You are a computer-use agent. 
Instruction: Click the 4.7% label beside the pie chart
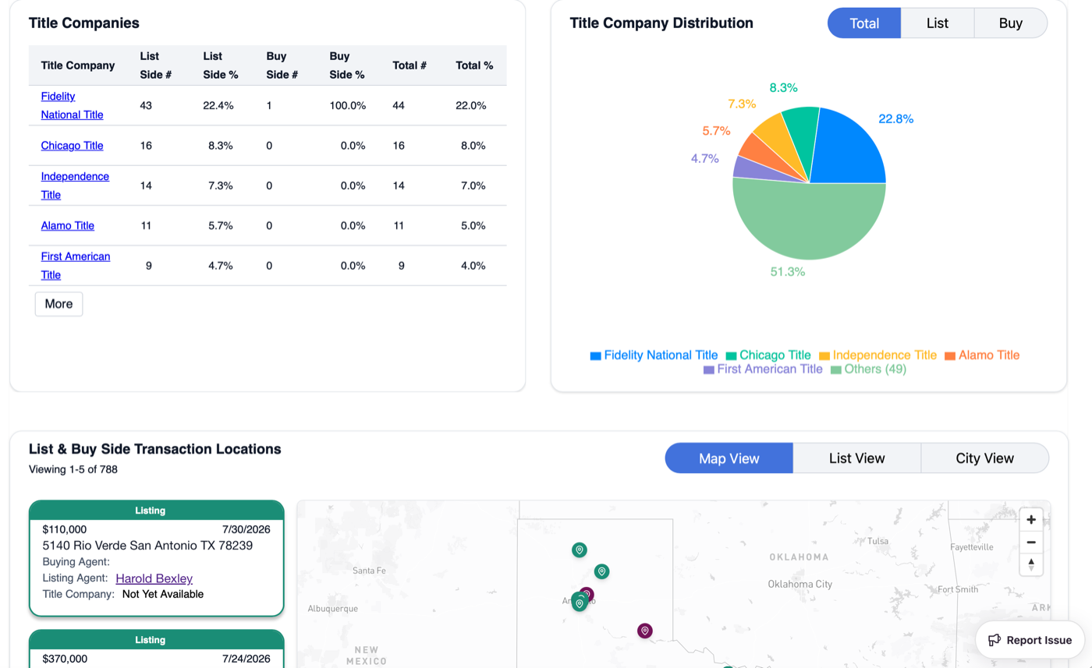pos(704,158)
